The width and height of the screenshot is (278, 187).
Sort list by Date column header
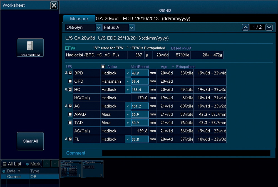(13, 171)
